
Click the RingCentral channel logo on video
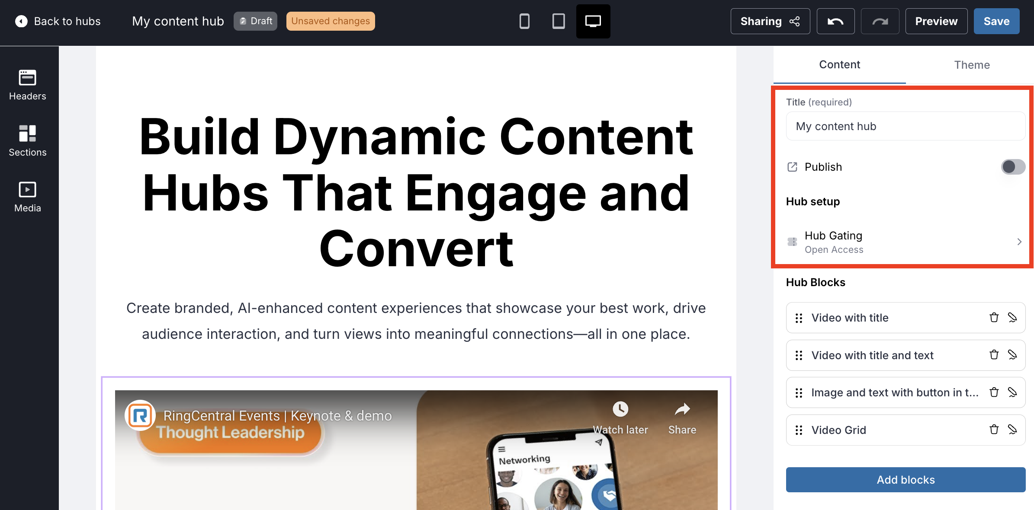click(140, 415)
